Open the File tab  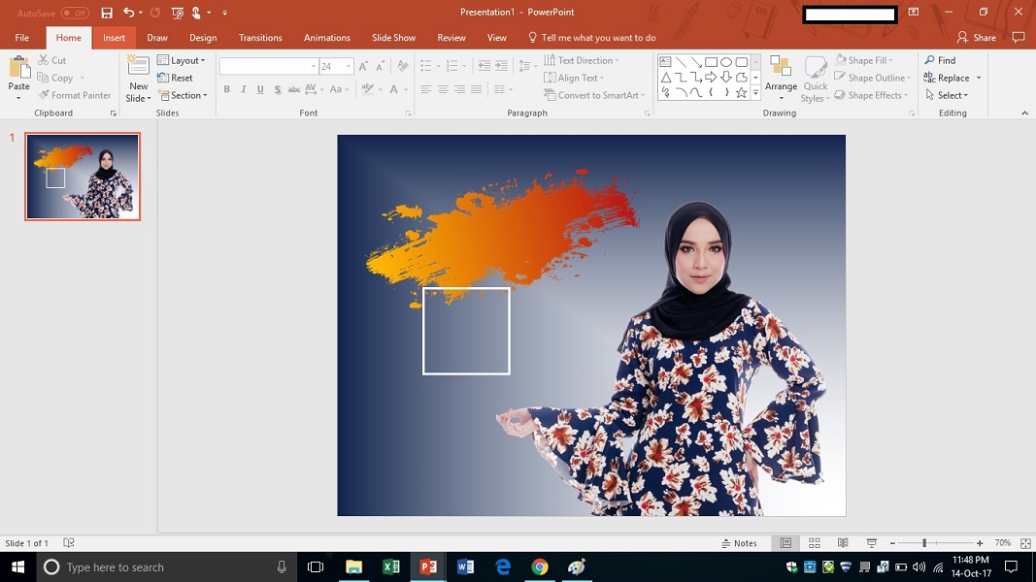point(21,38)
